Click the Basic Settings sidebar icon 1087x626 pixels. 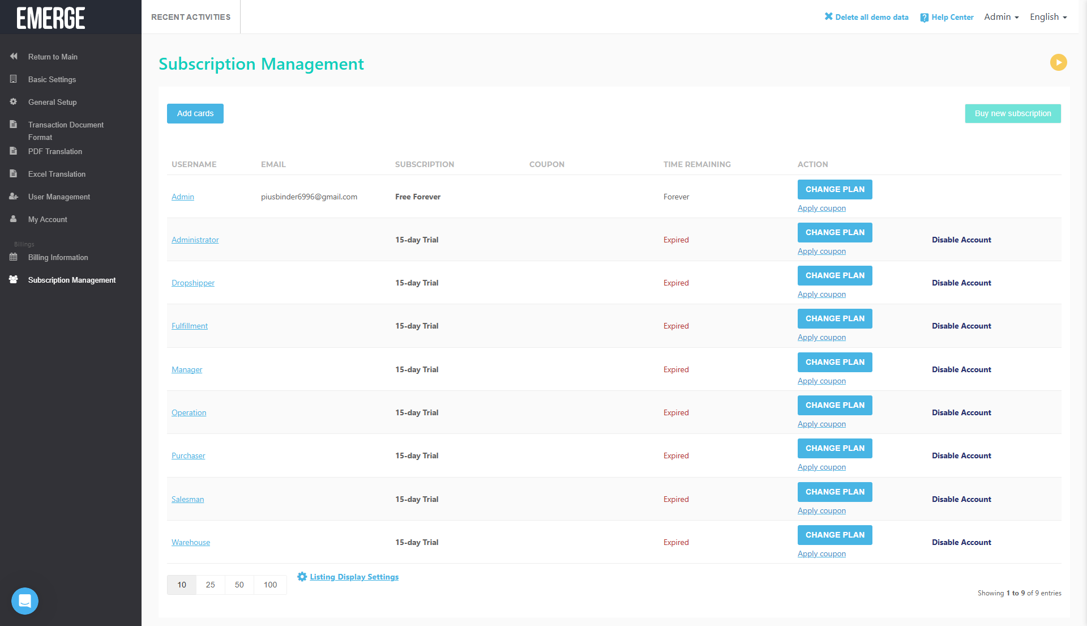click(14, 79)
